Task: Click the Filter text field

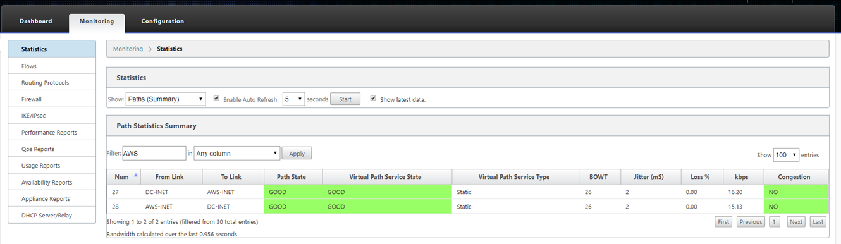Action: (x=154, y=153)
